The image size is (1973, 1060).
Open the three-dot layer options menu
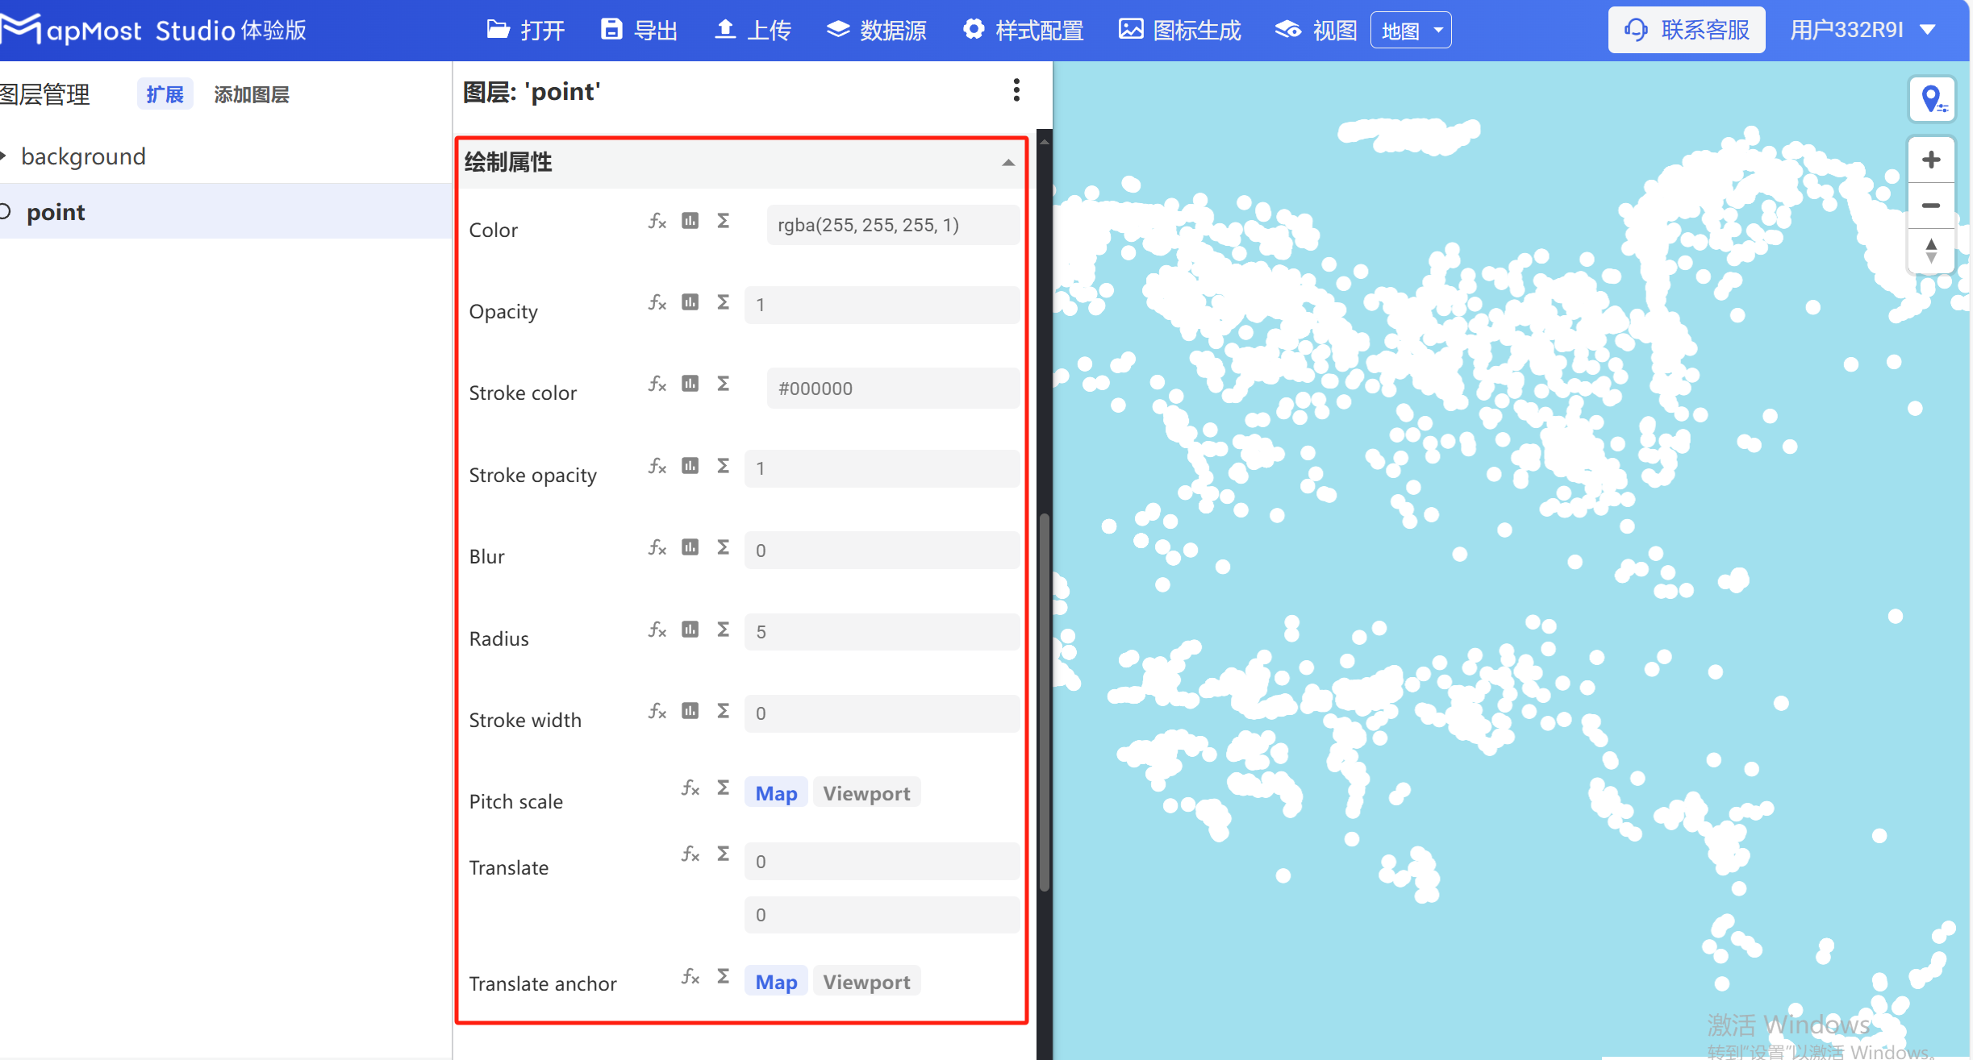(x=1016, y=90)
